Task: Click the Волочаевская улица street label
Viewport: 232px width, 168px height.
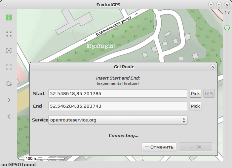Action: (x=113, y=26)
